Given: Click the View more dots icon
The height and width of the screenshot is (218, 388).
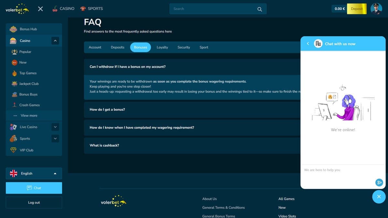Looking at the screenshot, I should (x=15, y=116).
